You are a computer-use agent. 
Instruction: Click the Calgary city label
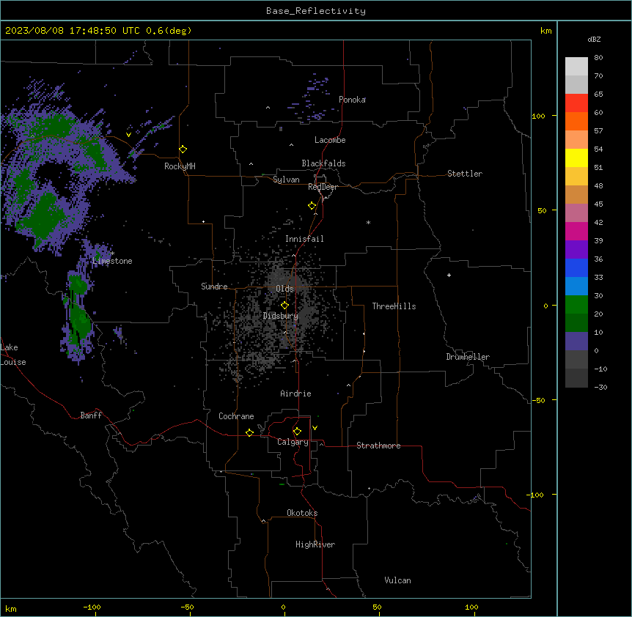pyautogui.click(x=293, y=442)
